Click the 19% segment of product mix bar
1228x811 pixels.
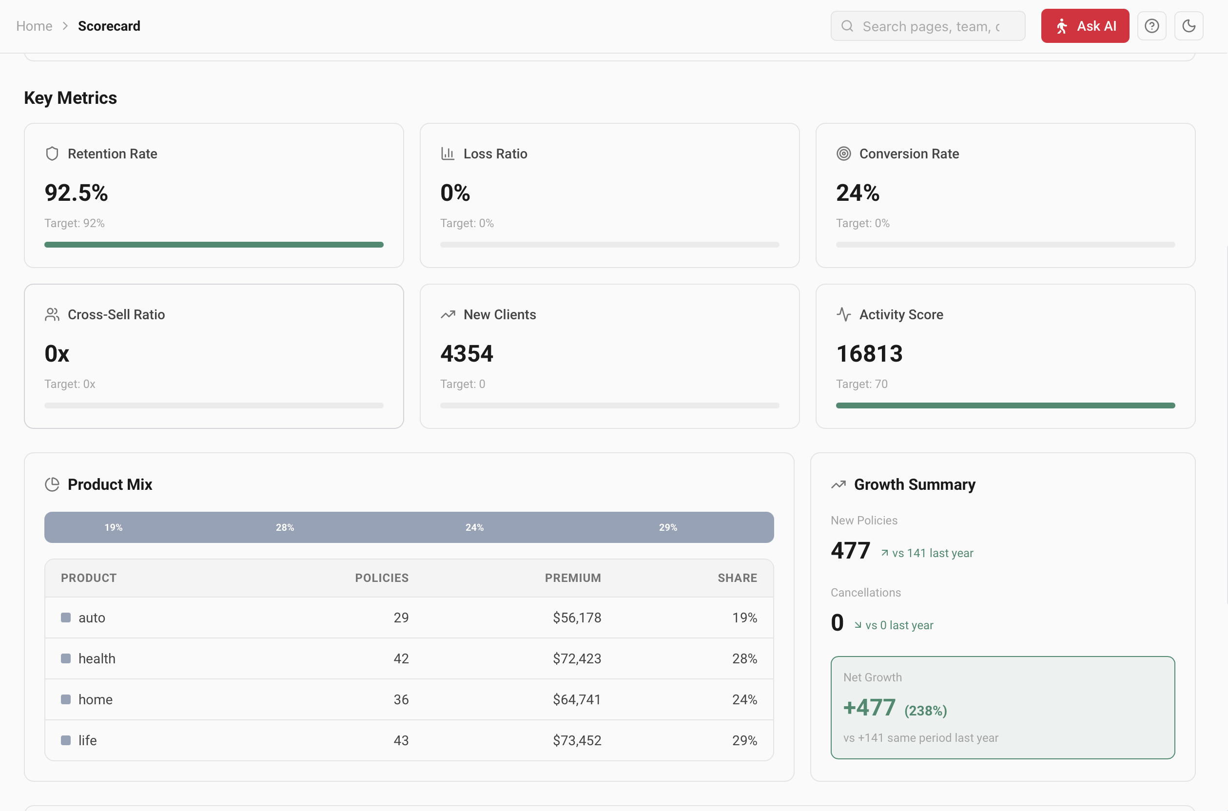point(114,527)
